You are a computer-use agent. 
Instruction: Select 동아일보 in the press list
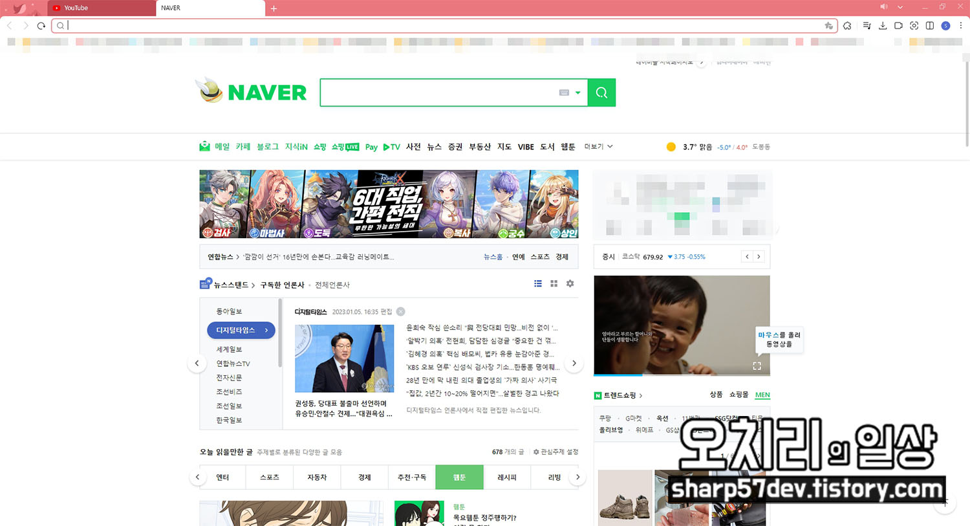click(x=229, y=312)
